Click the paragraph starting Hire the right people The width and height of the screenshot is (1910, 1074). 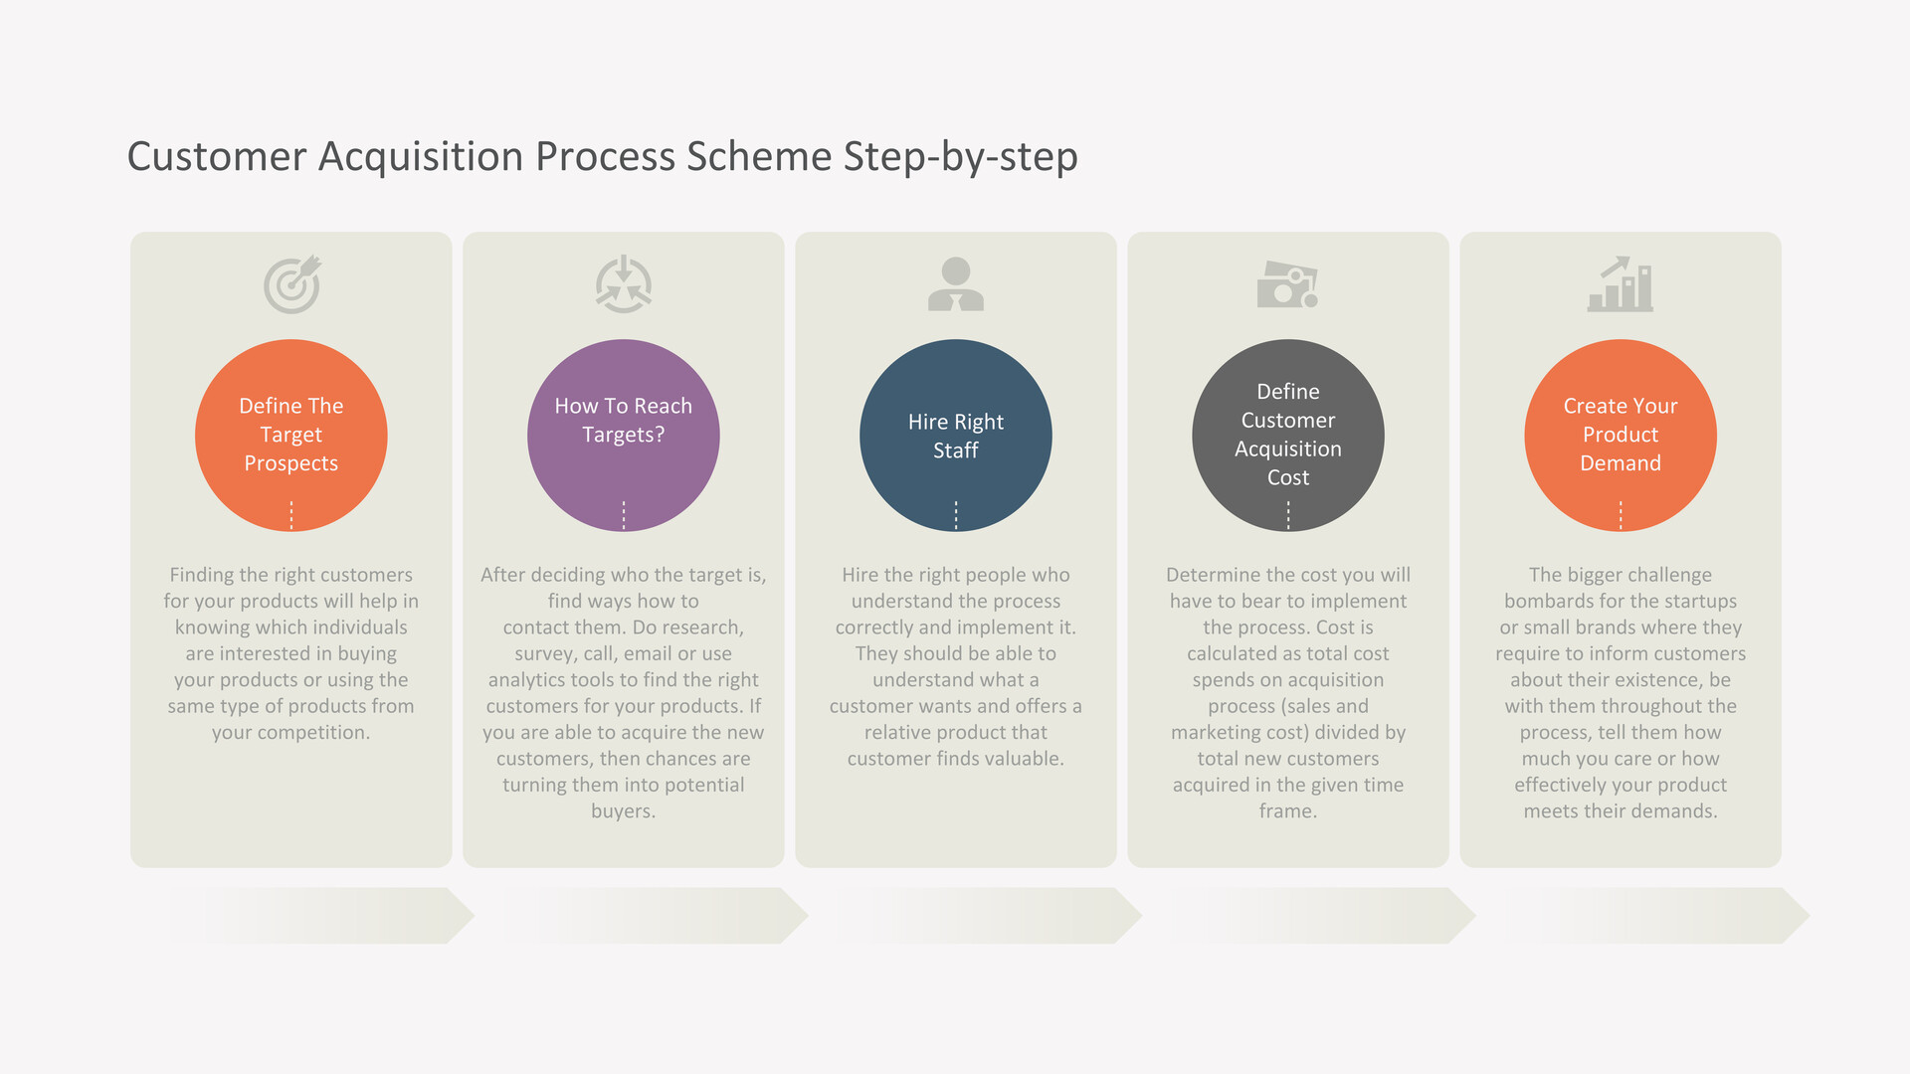coord(956,666)
